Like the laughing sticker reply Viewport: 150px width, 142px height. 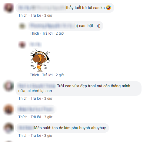pyautogui.click(x=35, y=75)
